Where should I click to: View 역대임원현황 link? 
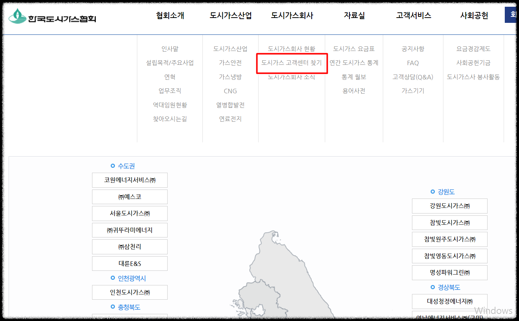click(x=170, y=105)
